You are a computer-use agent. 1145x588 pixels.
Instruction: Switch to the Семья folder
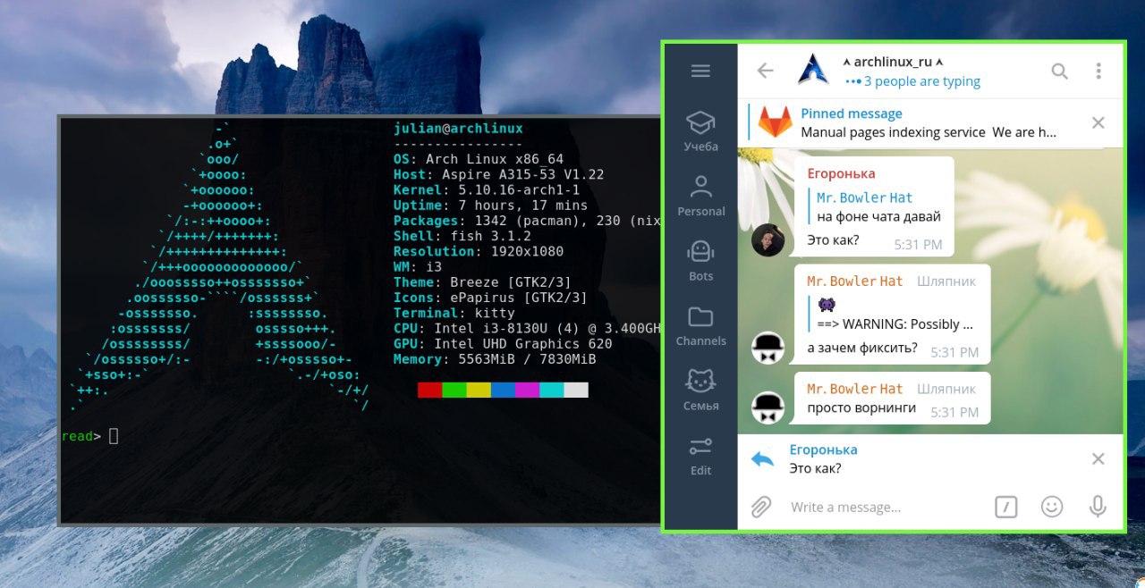tap(700, 391)
